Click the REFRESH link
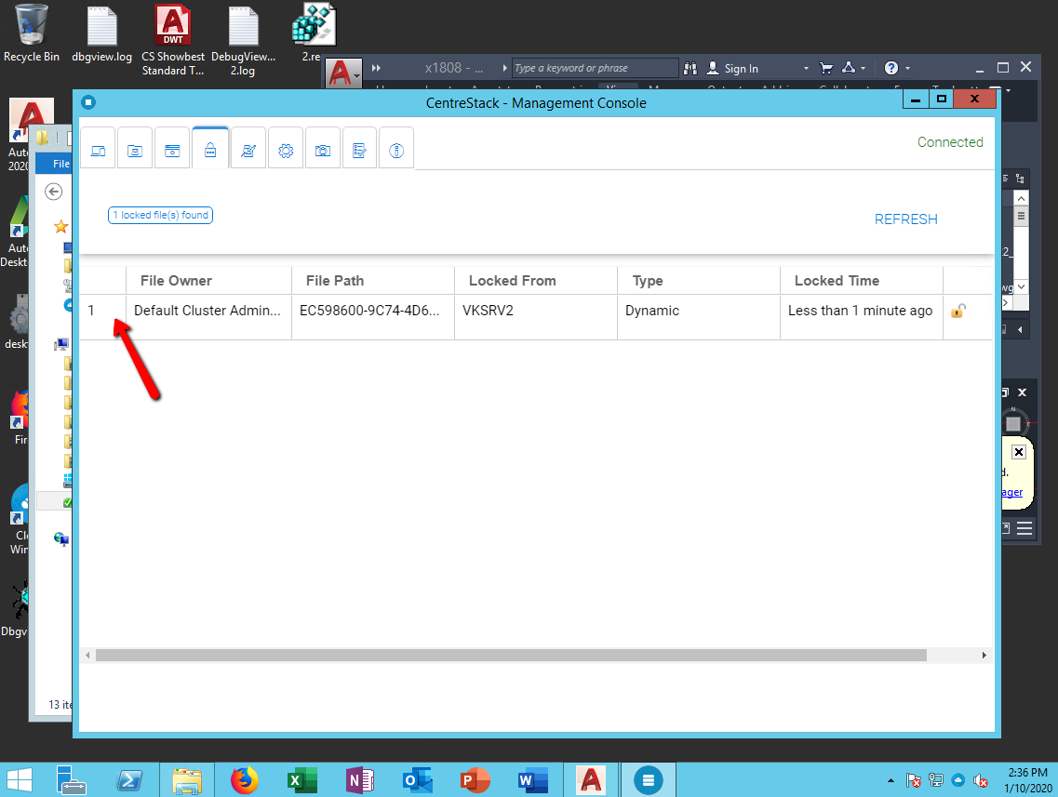This screenshot has width=1058, height=797. [x=905, y=219]
